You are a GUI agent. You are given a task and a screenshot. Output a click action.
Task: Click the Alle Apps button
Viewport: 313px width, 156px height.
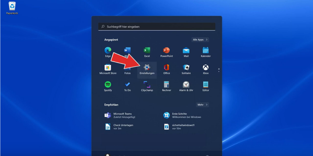200,40
